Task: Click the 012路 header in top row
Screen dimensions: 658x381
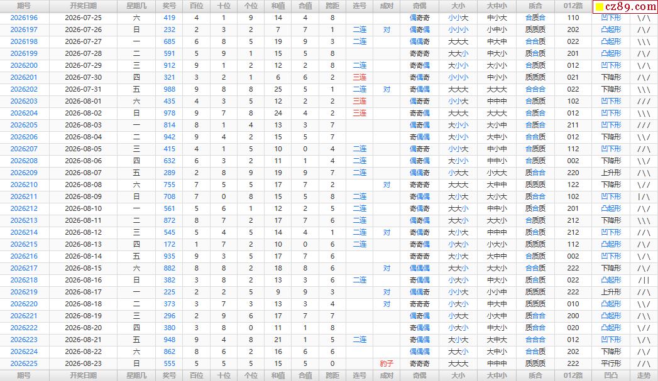Action: click(x=573, y=6)
